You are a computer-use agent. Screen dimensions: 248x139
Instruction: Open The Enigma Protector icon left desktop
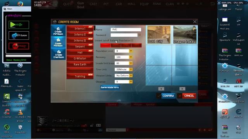20,70
